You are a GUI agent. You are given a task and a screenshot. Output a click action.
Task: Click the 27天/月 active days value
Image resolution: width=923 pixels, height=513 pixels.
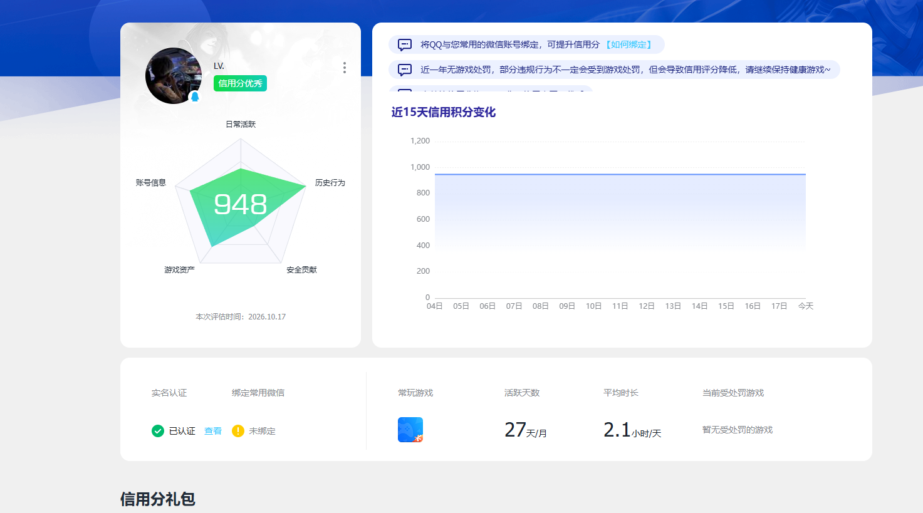tap(526, 430)
